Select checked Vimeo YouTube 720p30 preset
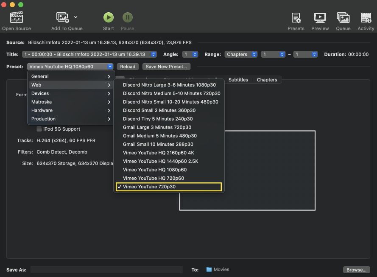This screenshot has width=377, height=277. tap(169, 187)
